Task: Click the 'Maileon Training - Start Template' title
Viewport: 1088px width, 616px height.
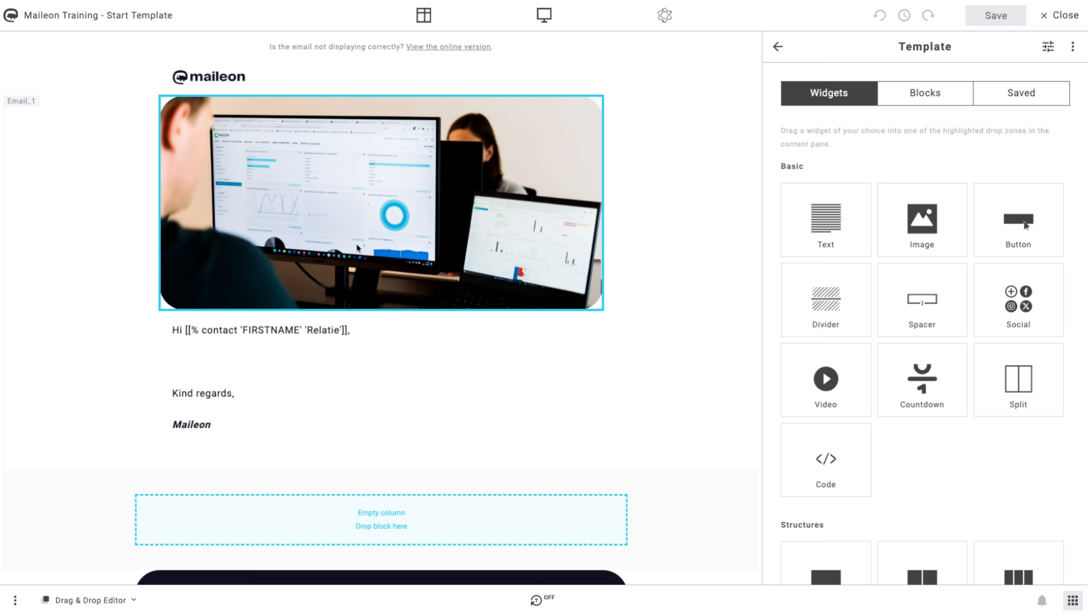Action: point(98,15)
